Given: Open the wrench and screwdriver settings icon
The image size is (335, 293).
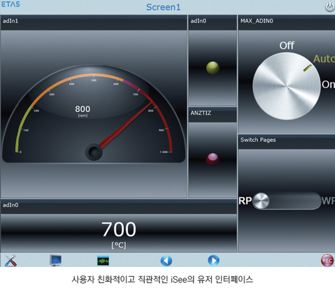Looking at the screenshot, I should [10, 260].
